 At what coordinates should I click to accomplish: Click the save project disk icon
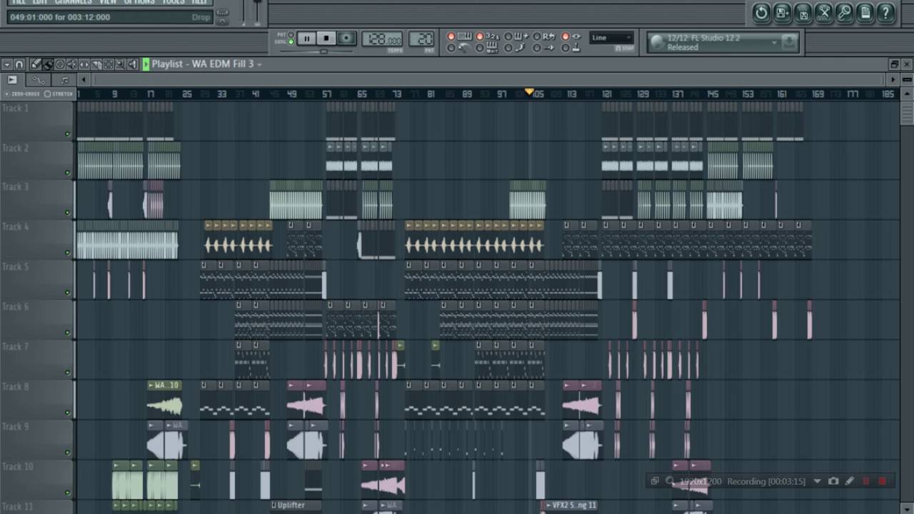pyautogui.click(x=803, y=11)
